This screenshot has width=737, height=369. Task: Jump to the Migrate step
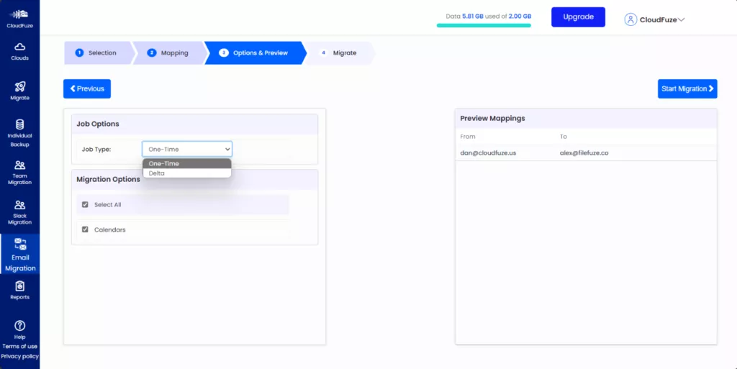point(340,53)
